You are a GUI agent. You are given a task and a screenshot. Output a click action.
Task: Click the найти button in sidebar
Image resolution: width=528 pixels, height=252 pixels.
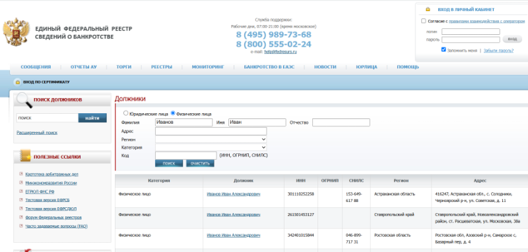tap(92, 118)
